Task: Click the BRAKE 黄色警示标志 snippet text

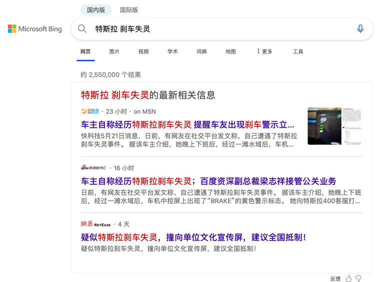Action: tap(221, 197)
